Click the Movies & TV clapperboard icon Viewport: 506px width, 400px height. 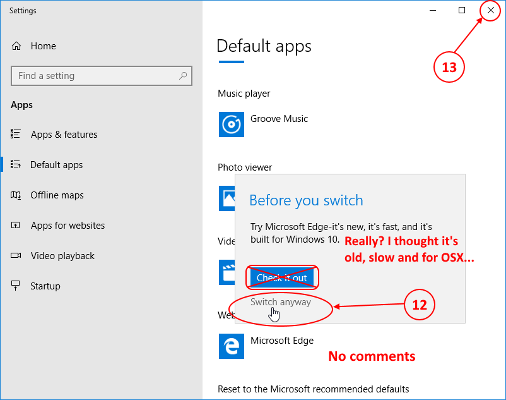point(227,272)
